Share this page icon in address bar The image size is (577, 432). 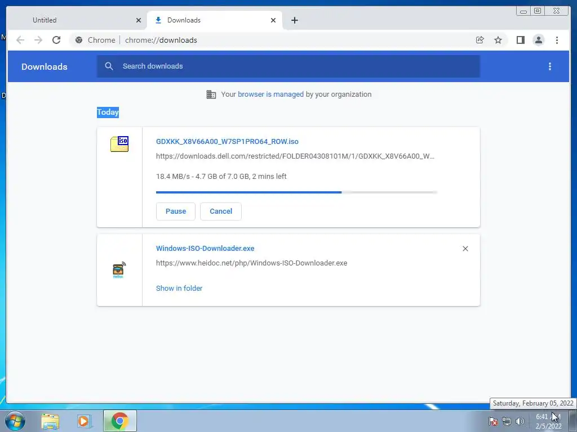480,40
